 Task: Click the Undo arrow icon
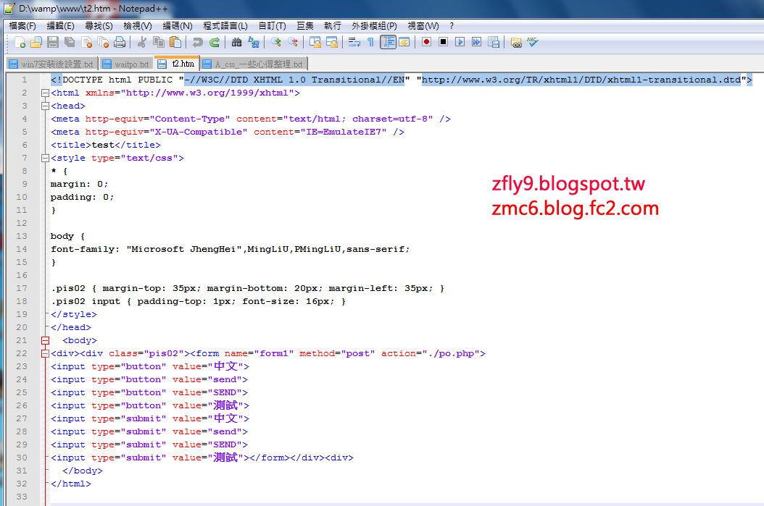[197, 42]
